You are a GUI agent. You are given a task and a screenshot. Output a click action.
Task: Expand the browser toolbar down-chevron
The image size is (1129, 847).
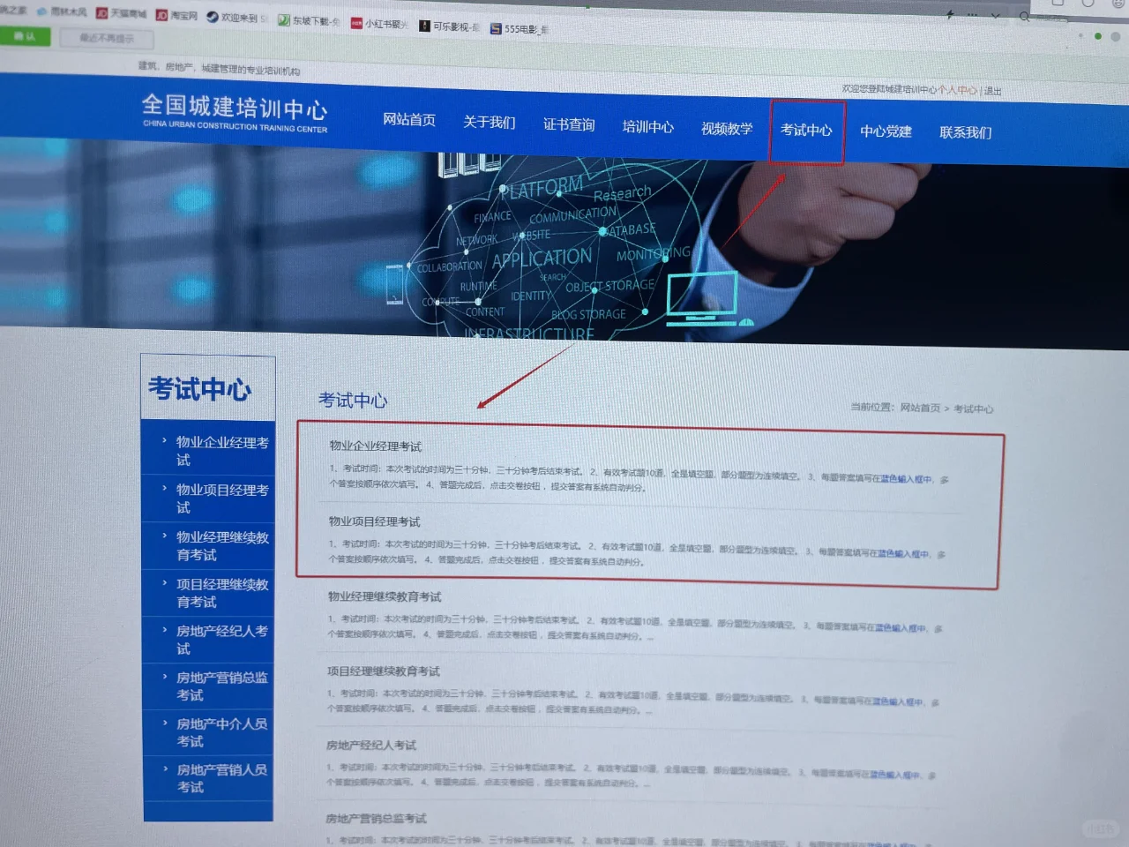point(996,16)
